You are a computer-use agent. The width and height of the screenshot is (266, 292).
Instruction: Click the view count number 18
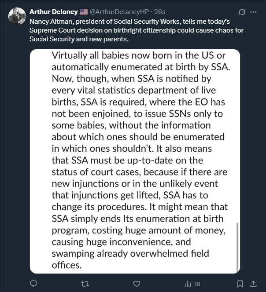pyautogui.click(x=197, y=284)
